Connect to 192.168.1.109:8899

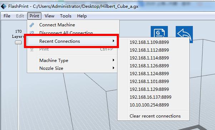pyautogui.click(x=154, y=42)
